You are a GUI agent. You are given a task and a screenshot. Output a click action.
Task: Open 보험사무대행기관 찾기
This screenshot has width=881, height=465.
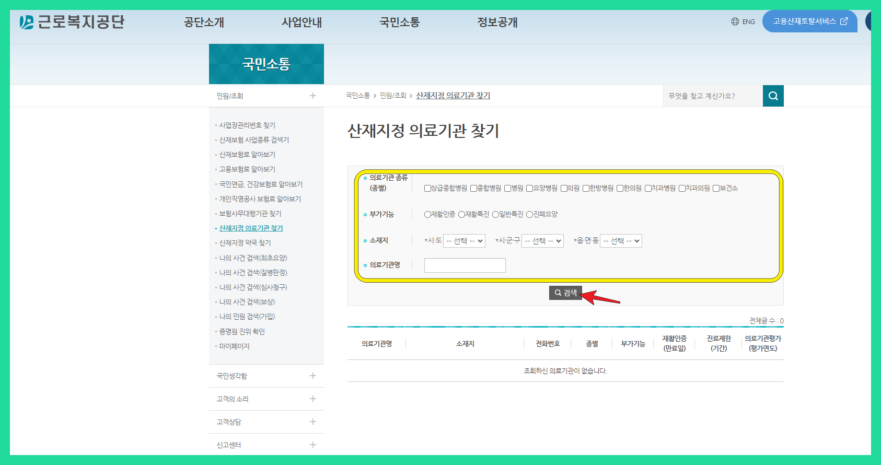pyautogui.click(x=250, y=214)
